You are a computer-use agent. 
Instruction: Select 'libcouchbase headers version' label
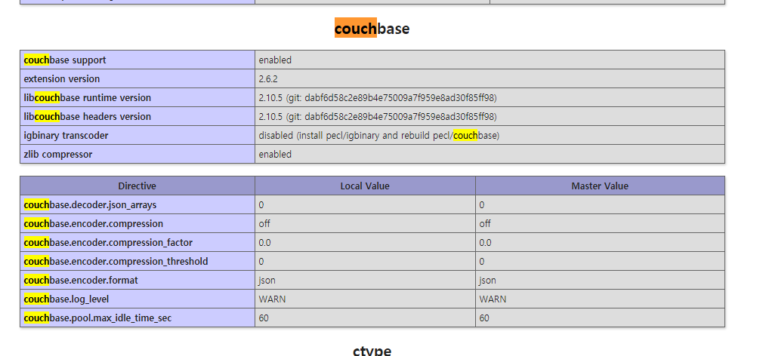(88, 117)
